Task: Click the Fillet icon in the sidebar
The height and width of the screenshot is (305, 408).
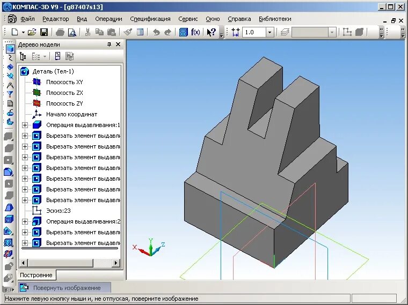Action: tap(9, 172)
